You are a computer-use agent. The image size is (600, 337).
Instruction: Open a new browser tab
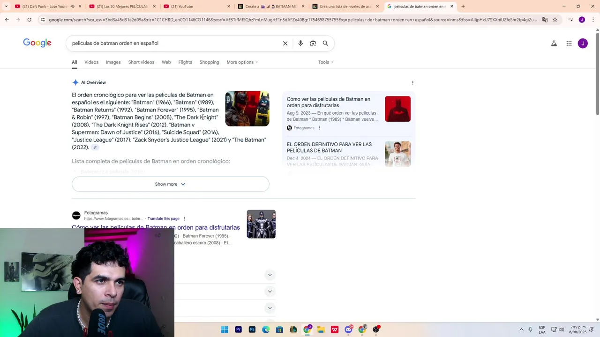[463, 7]
